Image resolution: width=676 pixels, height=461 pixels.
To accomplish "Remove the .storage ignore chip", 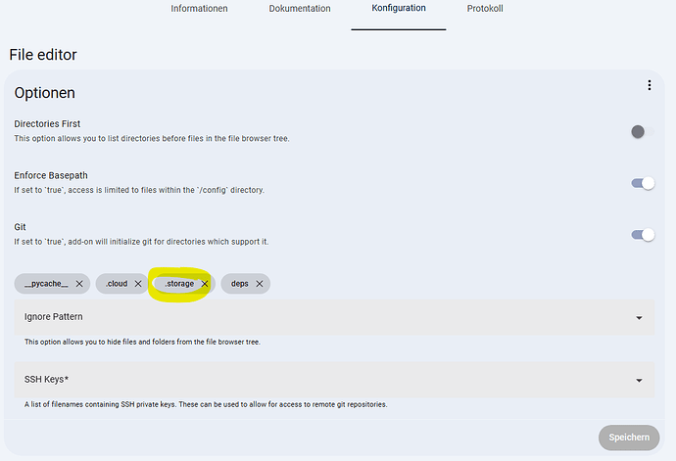I will click(x=205, y=284).
